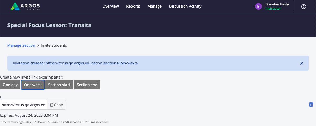
Task: Focus the invite link URL field
Action: 24,105
